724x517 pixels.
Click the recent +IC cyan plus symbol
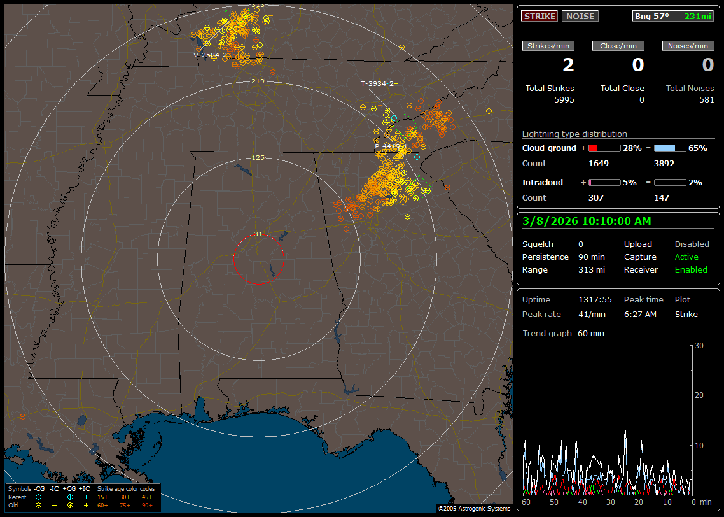pos(86,497)
